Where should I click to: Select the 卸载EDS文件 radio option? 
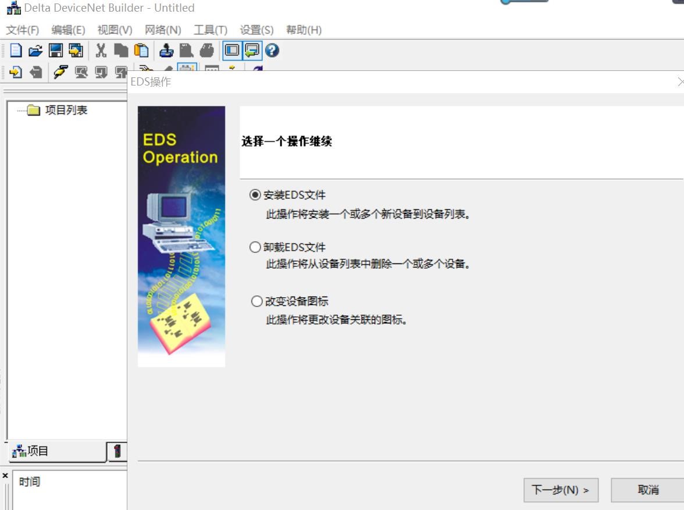[255, 247]
